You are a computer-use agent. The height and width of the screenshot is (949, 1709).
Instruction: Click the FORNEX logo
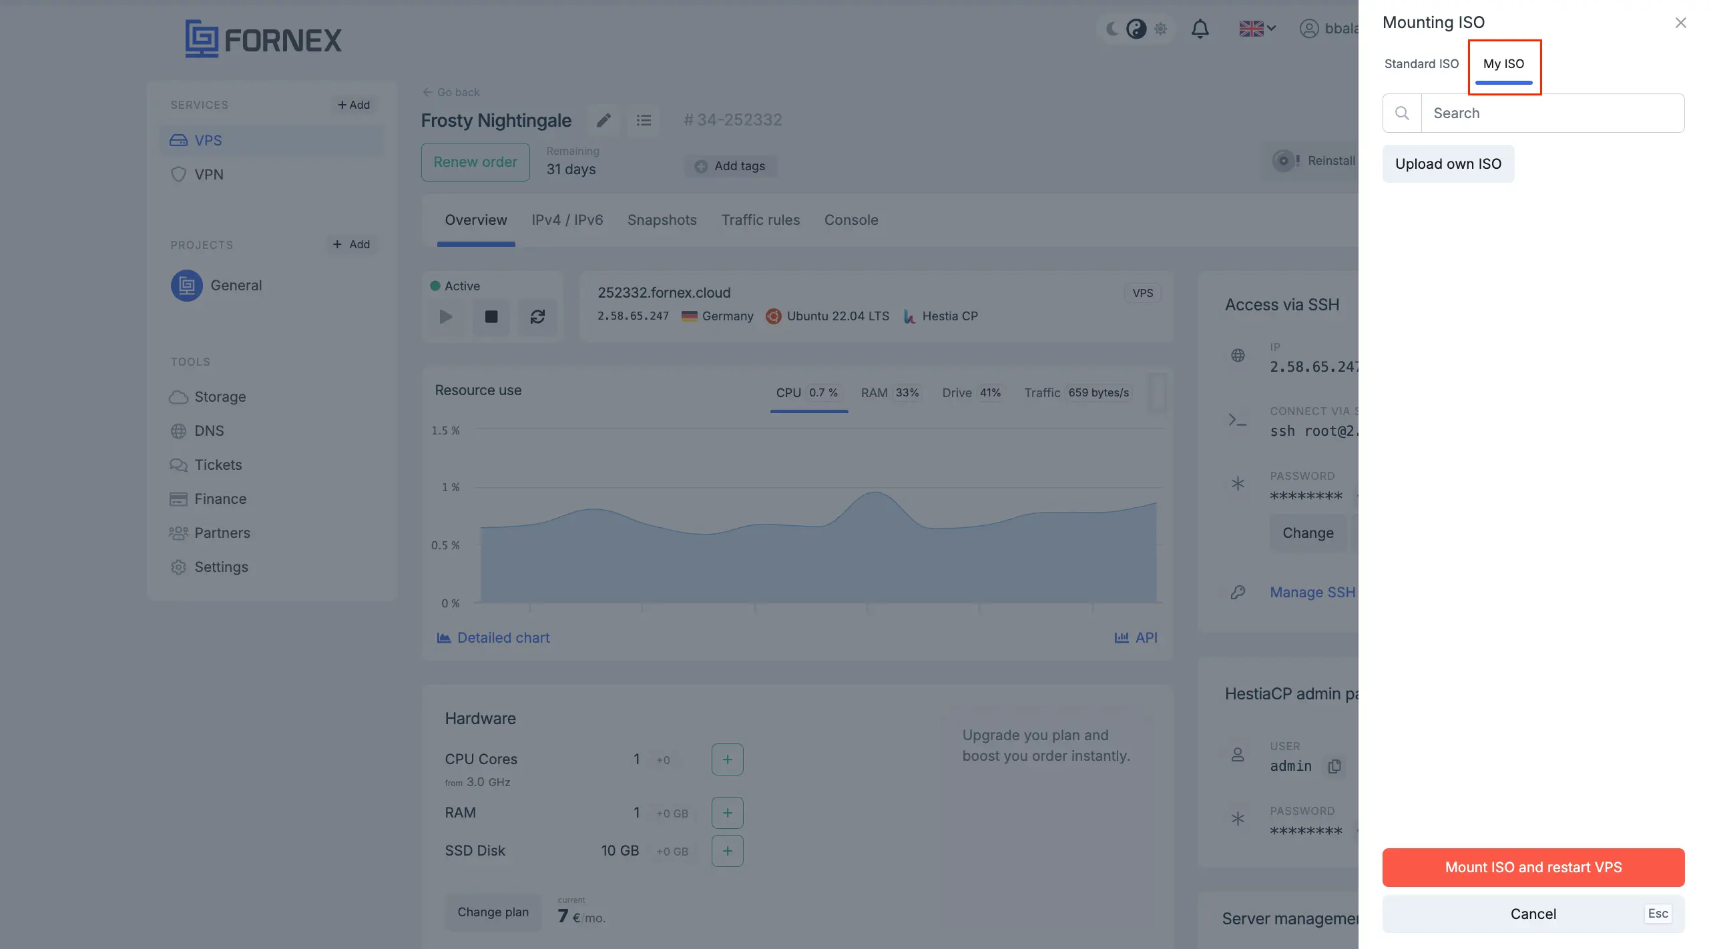(x=263, y=39)
